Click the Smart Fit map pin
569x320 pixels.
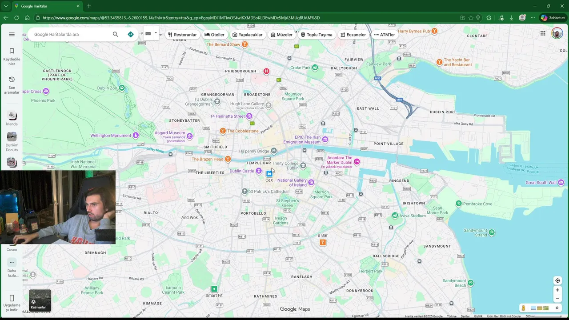[214, 289]
